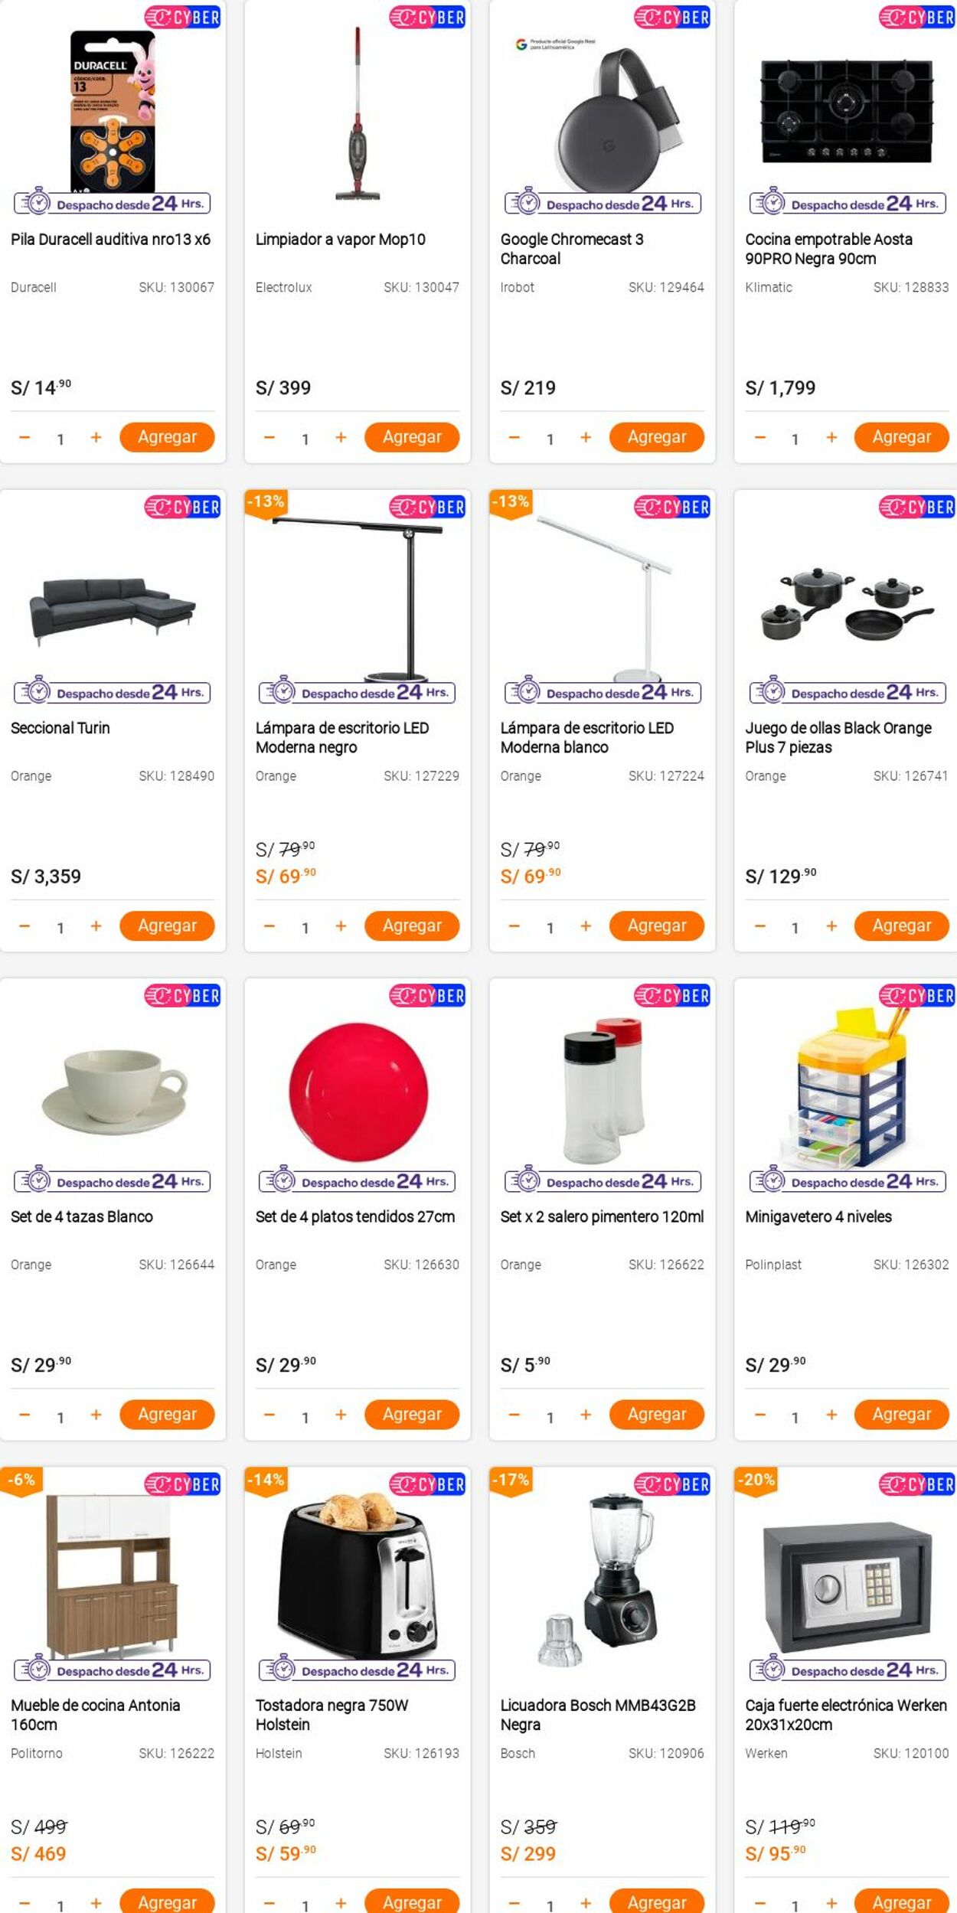Open Licuadora Bosch MMB43G2B Negra product page

coord(598,1714)
